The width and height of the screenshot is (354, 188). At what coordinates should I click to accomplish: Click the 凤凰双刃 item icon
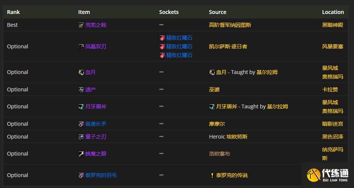[x=81, y=47]
